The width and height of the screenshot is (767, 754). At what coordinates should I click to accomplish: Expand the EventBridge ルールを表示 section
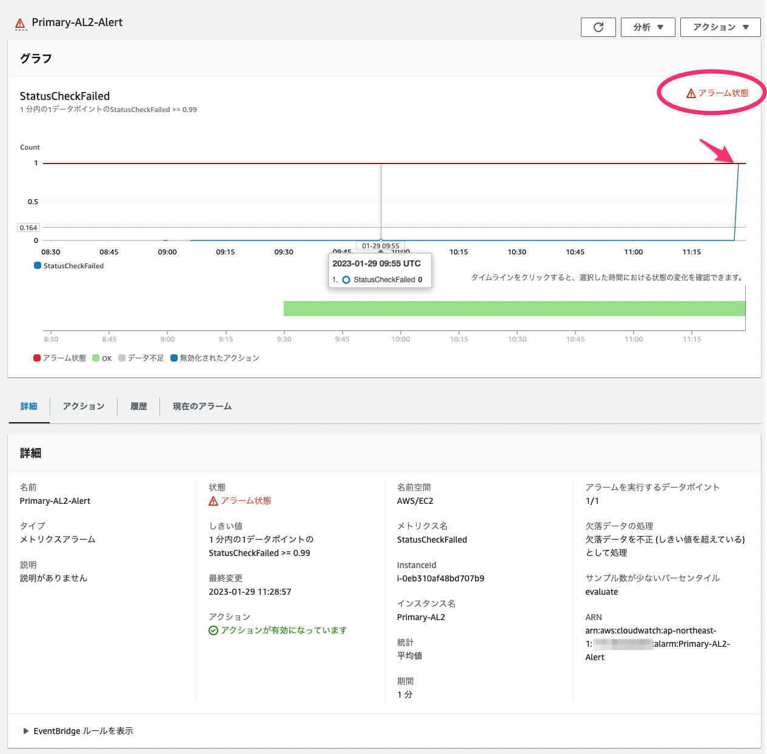click(x=78, y=731)
